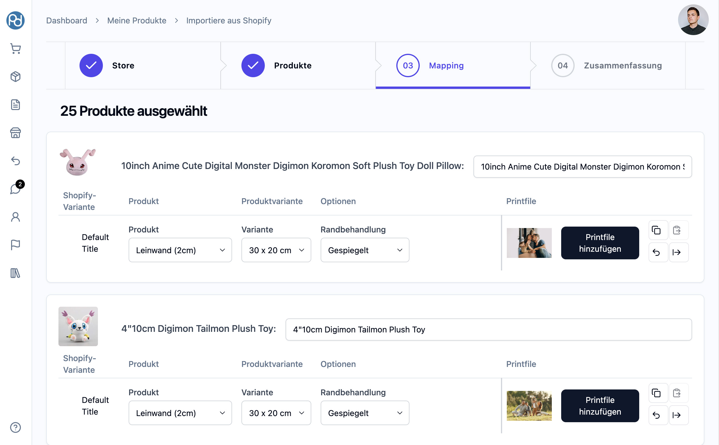Reset mapping undo icon for Koromon row

click(656, 252)
